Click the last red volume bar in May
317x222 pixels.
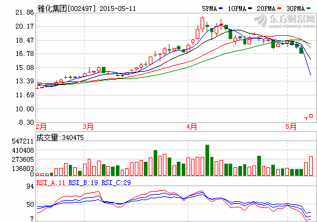click(x=311, y=166)
